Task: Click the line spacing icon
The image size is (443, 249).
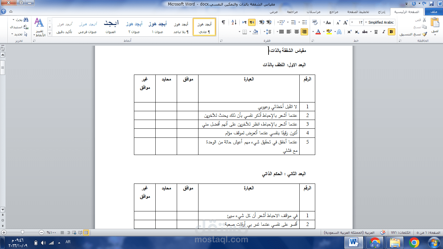Action: pyautogui.click(x=269, y=31)
